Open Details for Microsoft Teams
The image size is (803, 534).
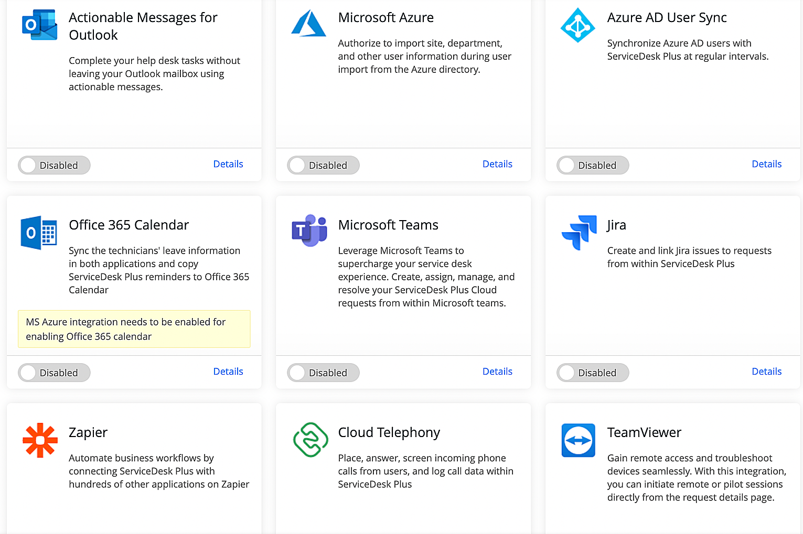tap(497, 372)
